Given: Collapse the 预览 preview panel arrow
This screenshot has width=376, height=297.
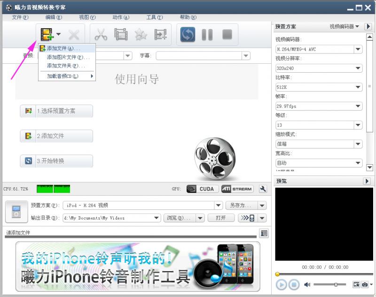Looking at the screenshot, I should tap(367, 181).
